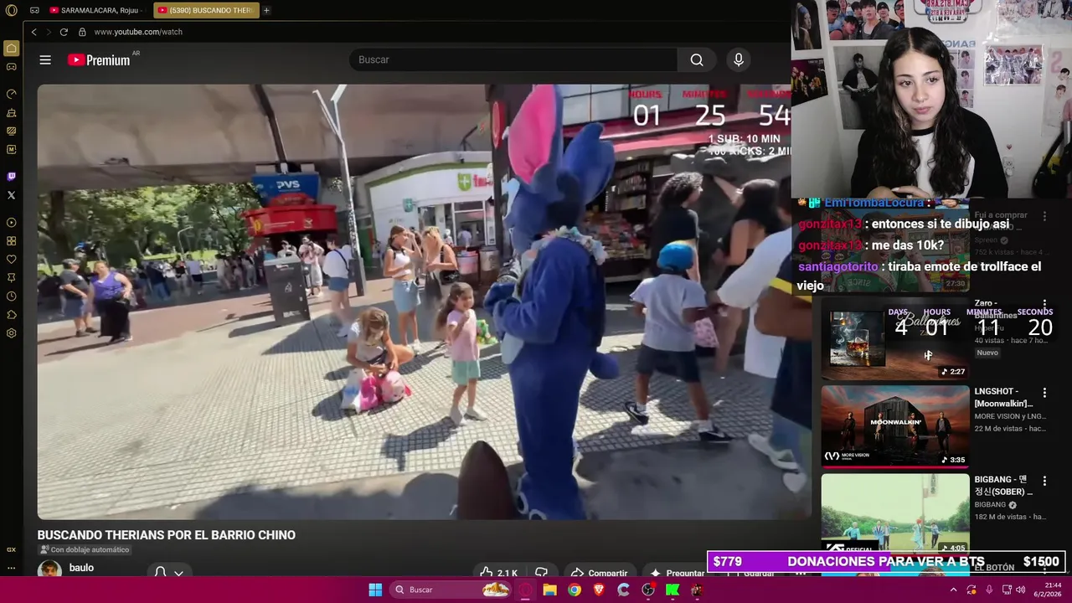The image size is (1072, 603).
Task: Open the Opera GX main menu logo
Action: pos(12,10)
